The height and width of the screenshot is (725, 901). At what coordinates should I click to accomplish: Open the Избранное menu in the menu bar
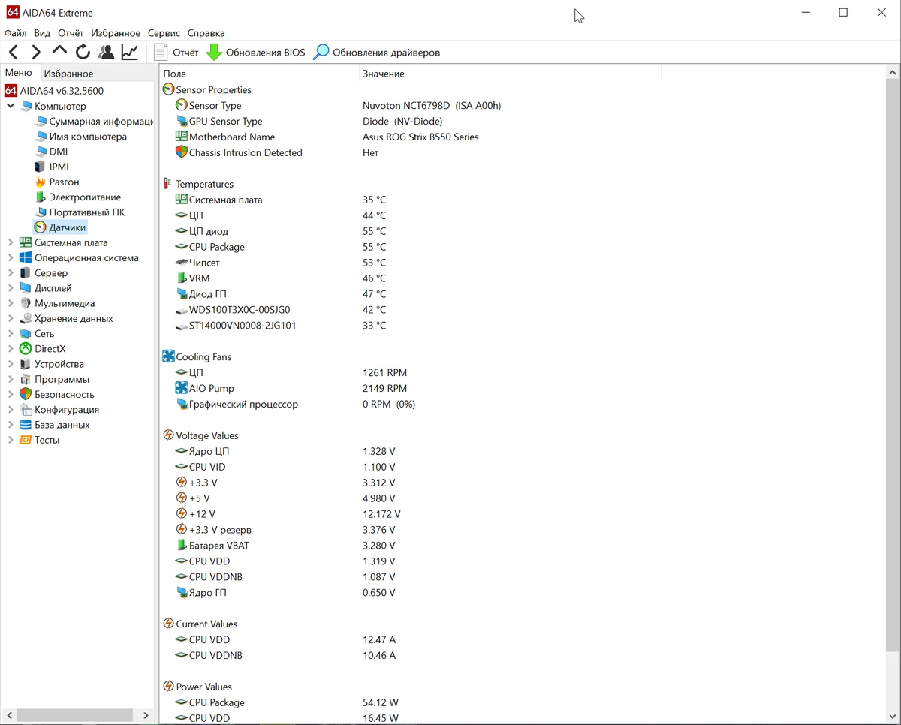click(x=116, y=33)
